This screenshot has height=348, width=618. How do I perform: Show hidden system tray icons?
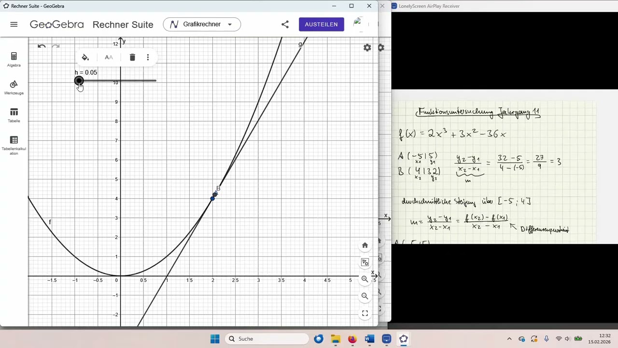(x=509, y=339)
